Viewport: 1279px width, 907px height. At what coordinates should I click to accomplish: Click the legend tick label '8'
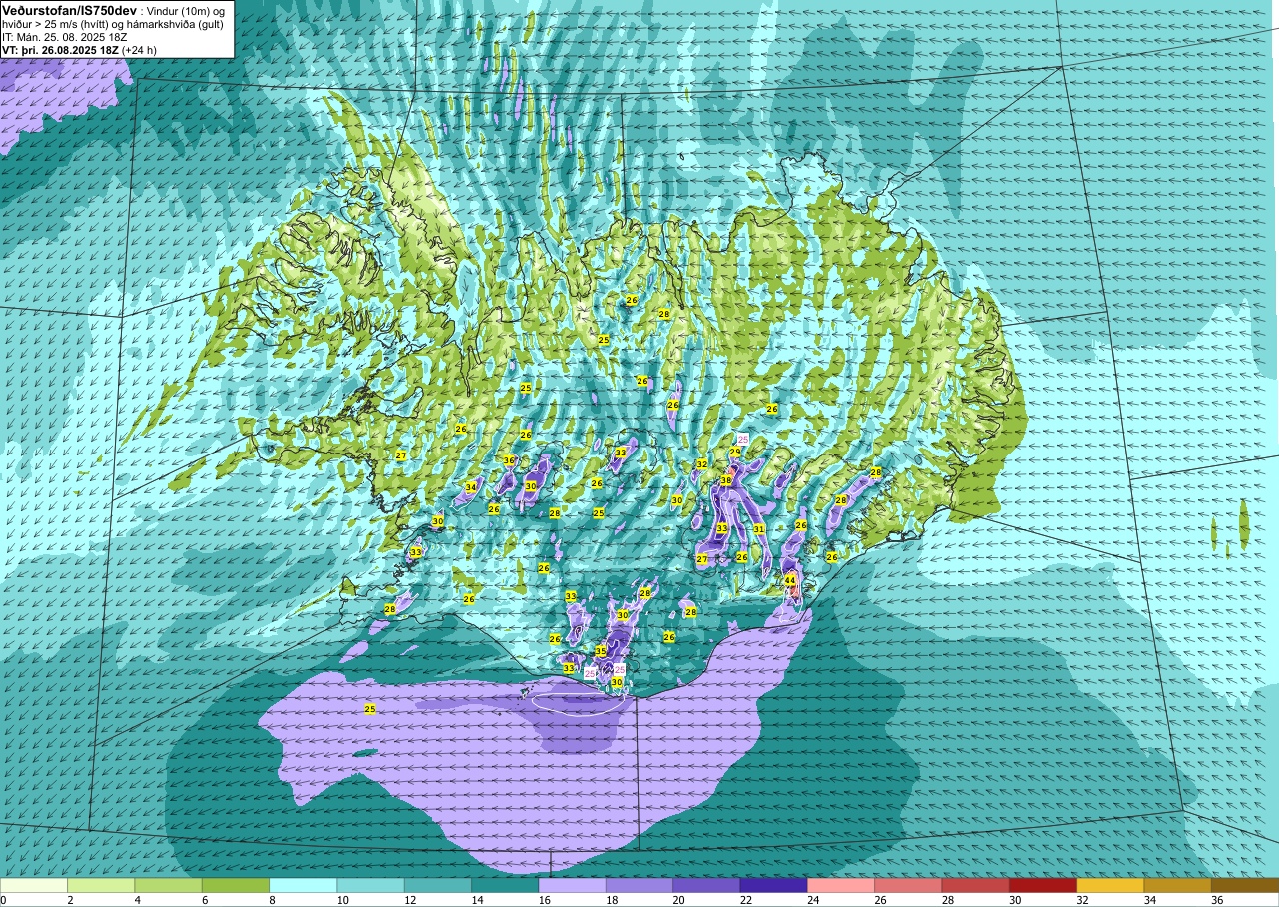(x=271, y=899)
